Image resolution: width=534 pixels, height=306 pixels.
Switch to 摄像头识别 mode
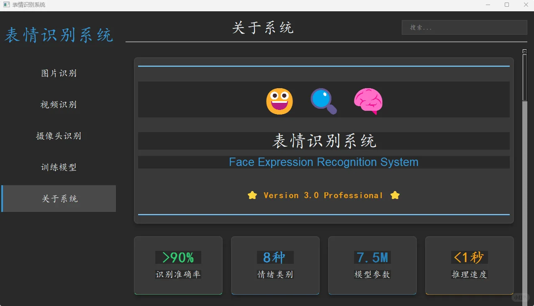59,136
